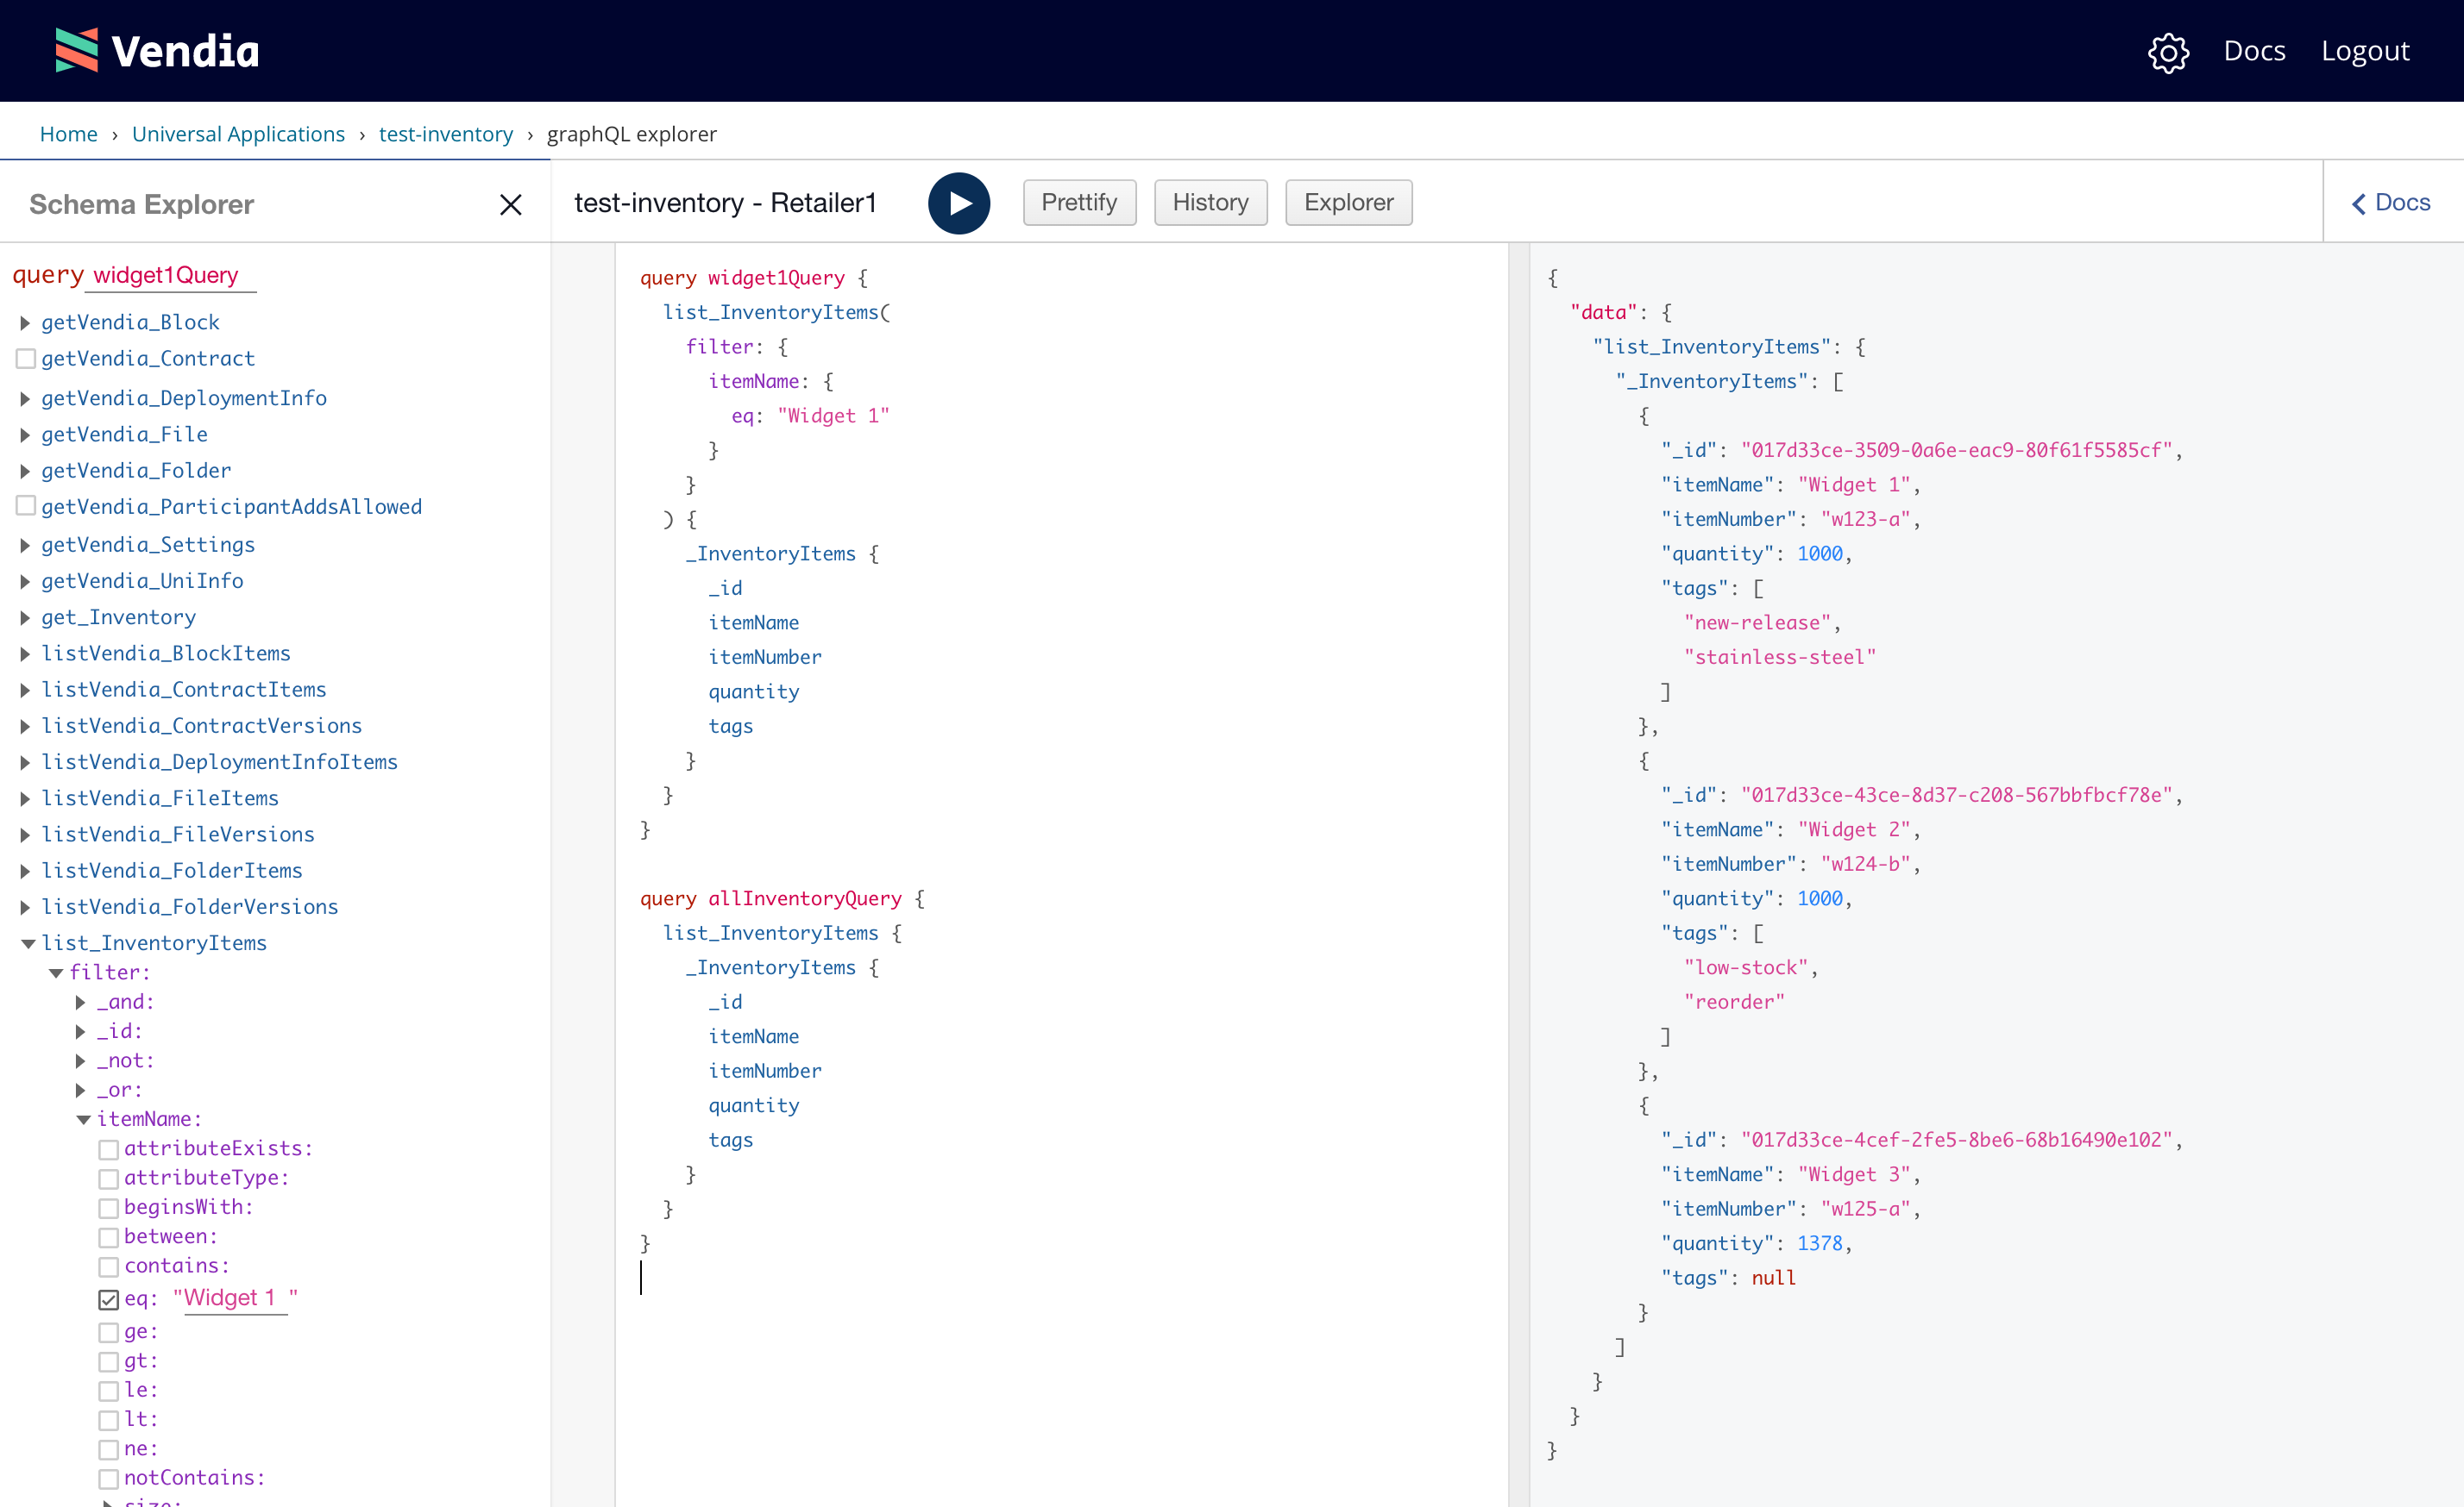Uncheck the eq filter checkbox
The height and width of the screenshot is (1507, 2464).
[108, 1299]
